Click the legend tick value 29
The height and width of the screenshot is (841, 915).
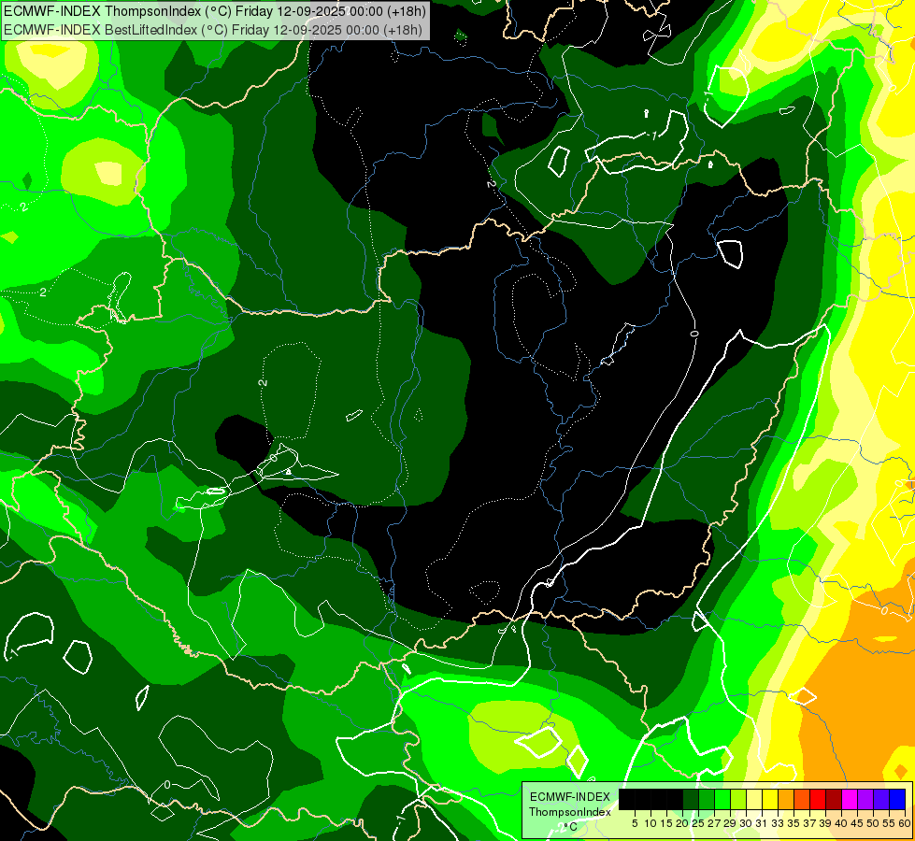click(x=730, y=823)
